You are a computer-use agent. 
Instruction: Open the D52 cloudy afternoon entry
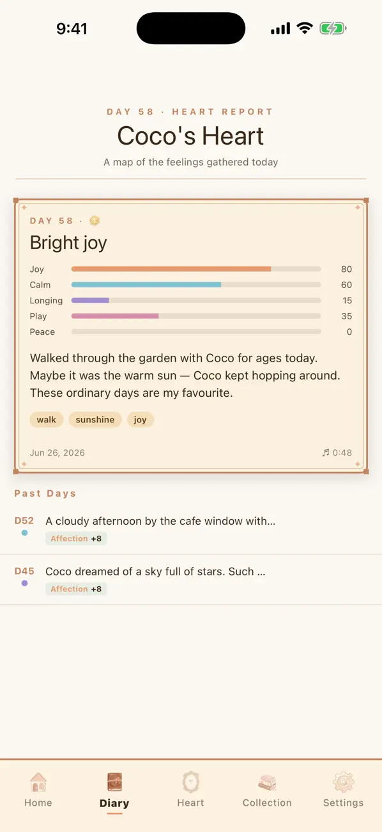pos(191,529)
